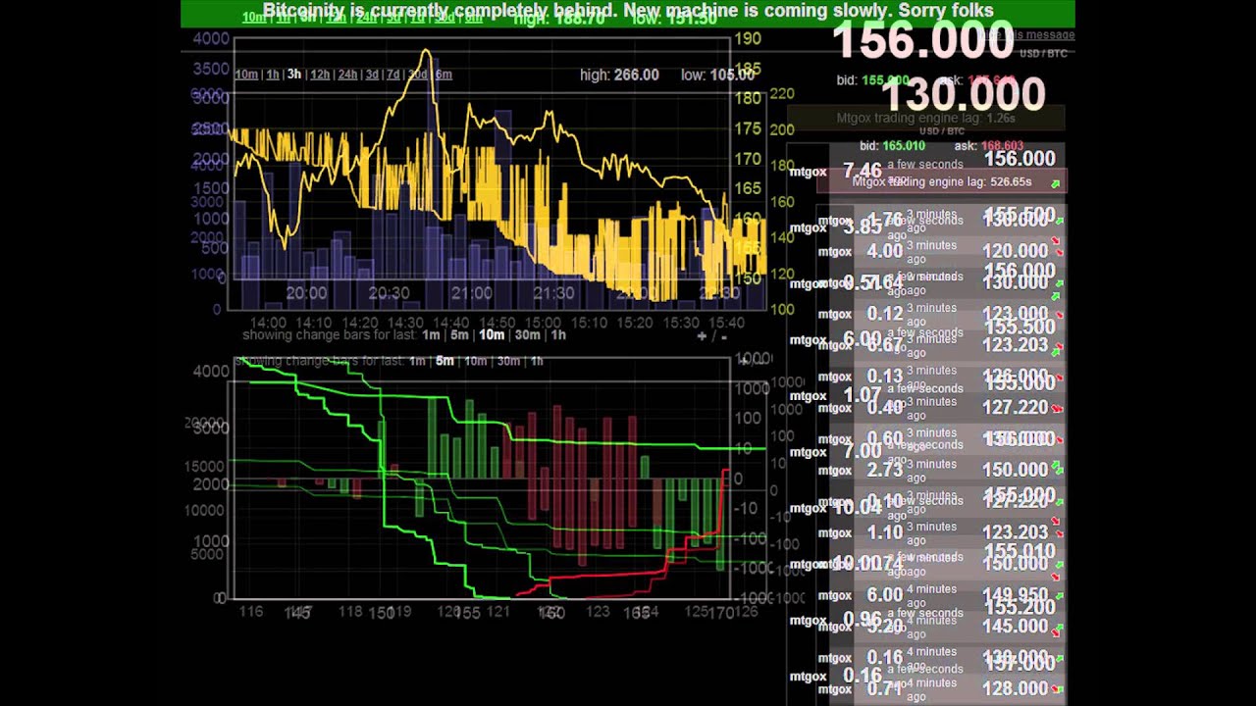Click the 120.000 trade price
The height and width of the screenshot is (706, 1256).
1016,251
